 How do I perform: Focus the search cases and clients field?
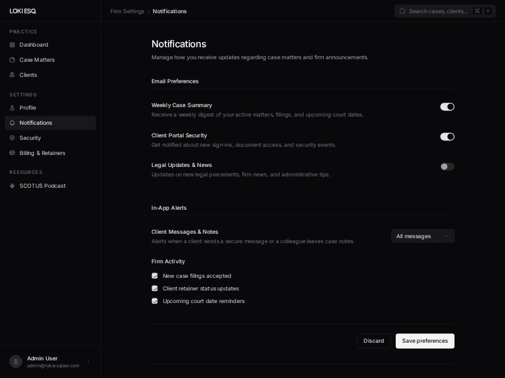pos(437,11)
